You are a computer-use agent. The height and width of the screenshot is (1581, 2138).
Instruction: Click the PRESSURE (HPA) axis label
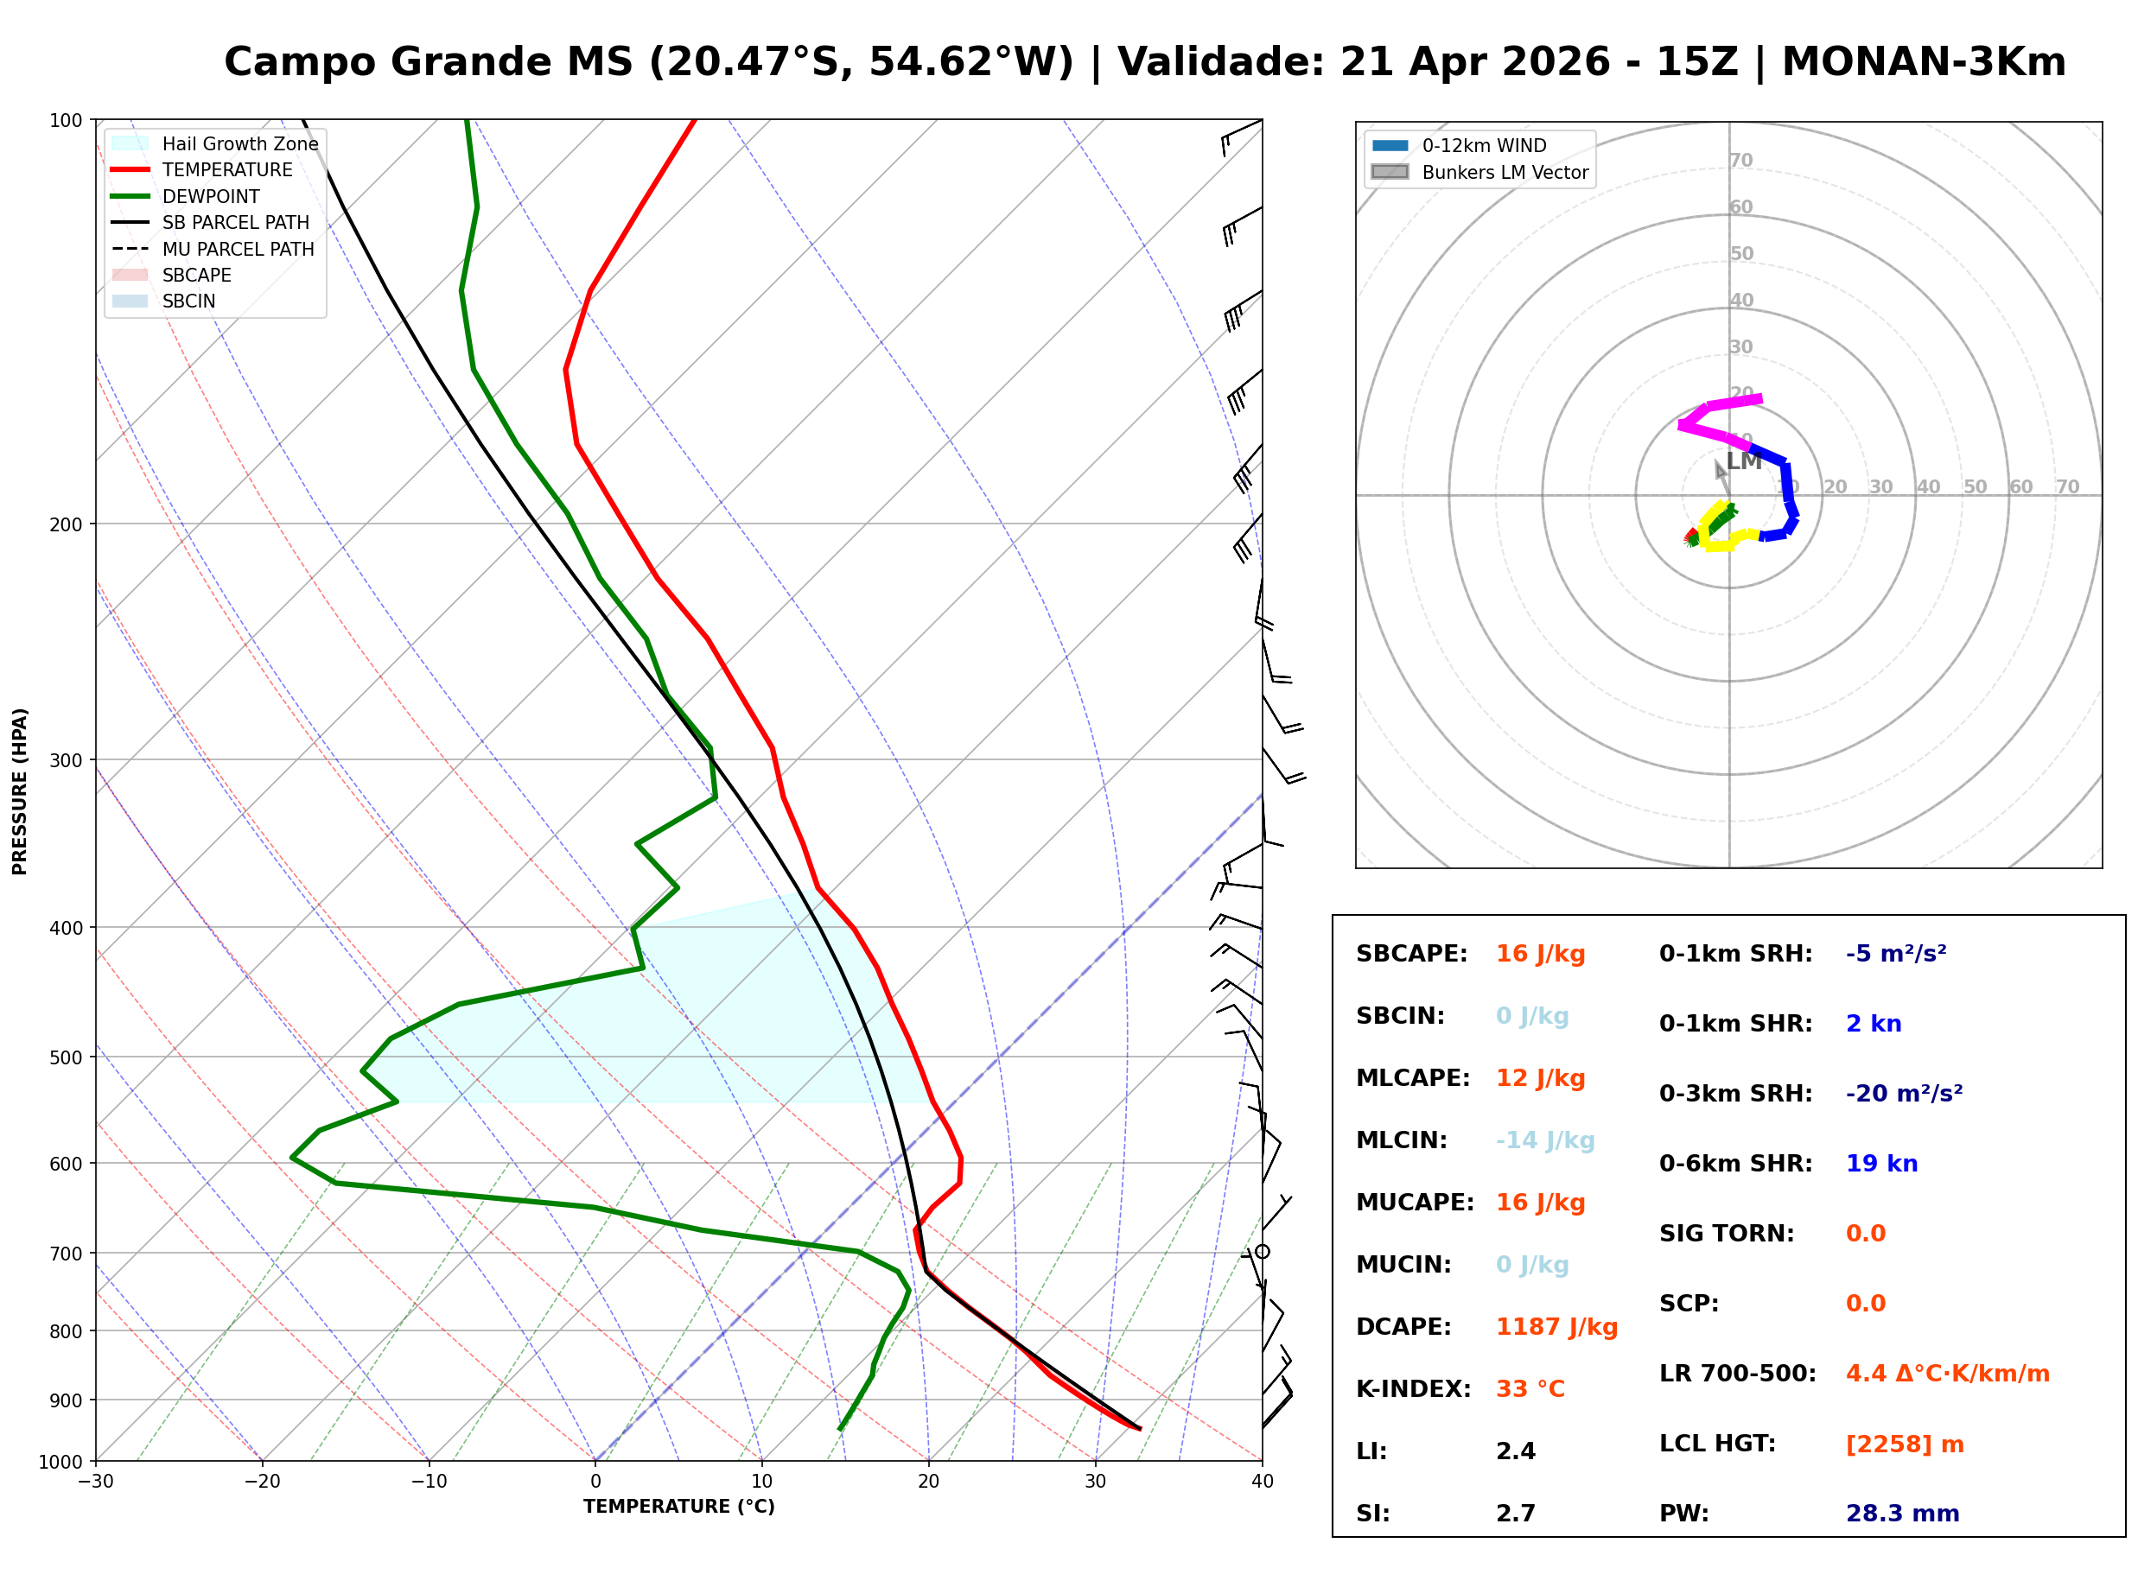tap(20, 791)
